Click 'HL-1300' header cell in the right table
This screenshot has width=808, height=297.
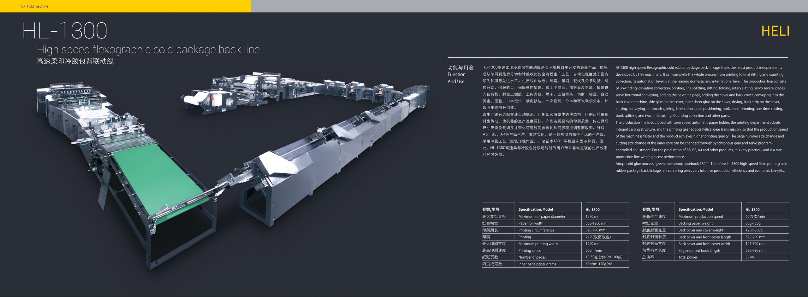point(752,210)
